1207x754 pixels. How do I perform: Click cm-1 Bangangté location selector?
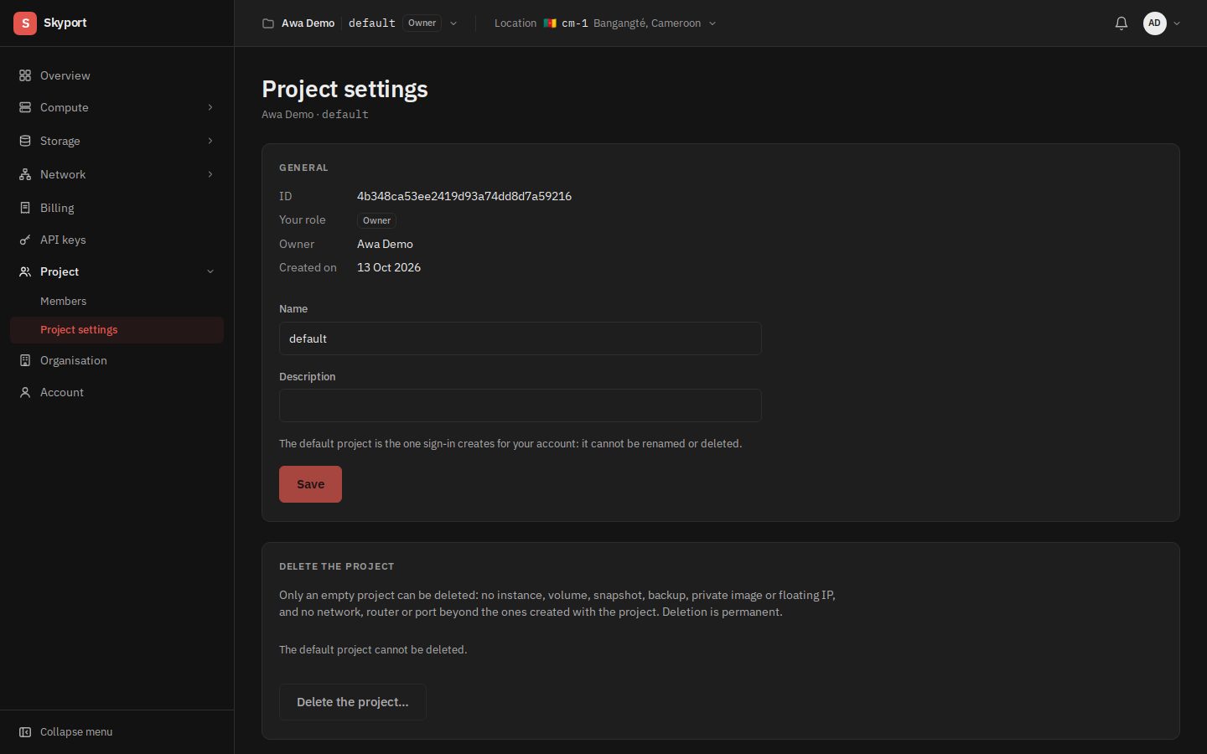point(605,23)
